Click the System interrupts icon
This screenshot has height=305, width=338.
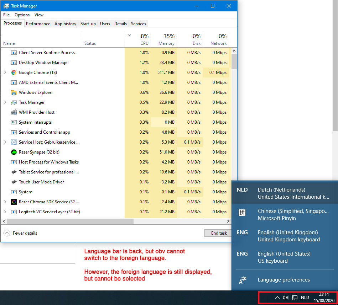tap(14, 122)
